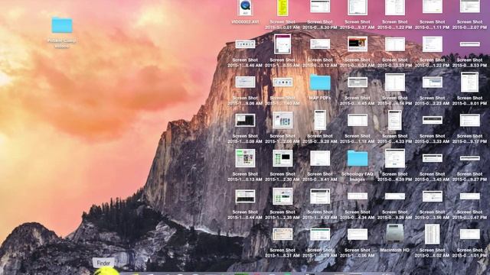Select the Screen Shot ending 2.08 AM
Image resolution: width=490 pixels, height=275 pixels.
coord(283,121)
